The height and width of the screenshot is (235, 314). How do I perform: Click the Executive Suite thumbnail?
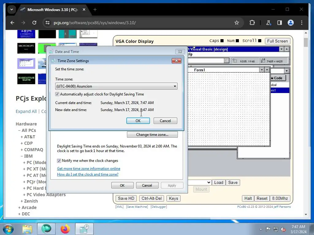(26, 79)
